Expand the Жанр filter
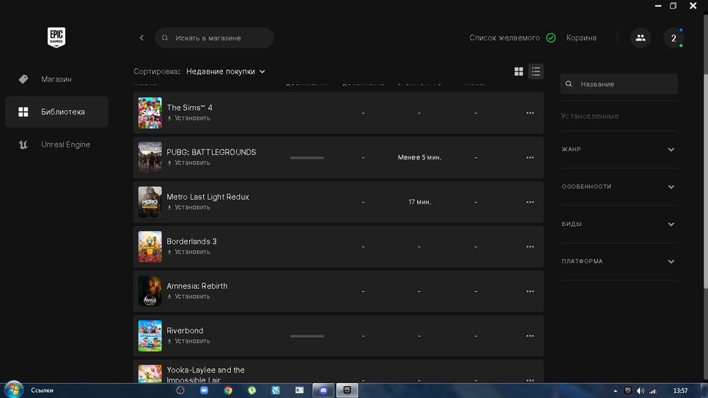Screen dimensions: 708x398 coord(619,149)
